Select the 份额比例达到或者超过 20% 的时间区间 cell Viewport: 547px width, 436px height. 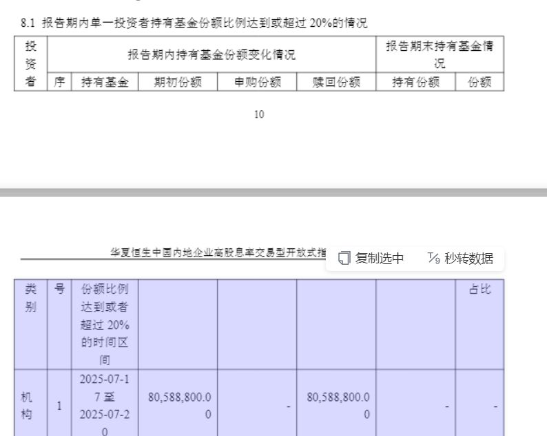click(x=103, y=323)
